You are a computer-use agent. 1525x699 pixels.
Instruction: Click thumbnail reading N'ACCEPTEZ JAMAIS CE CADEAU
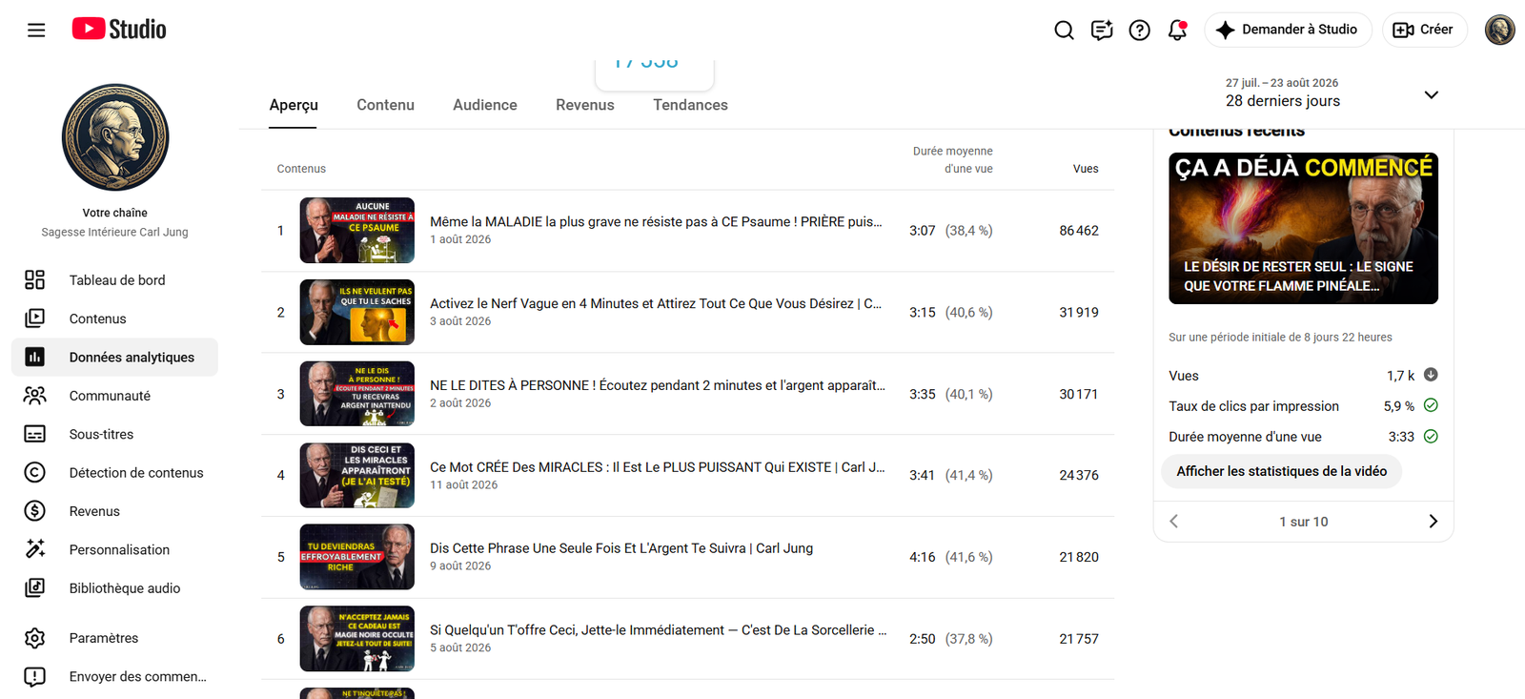click(x=357, y=639)
